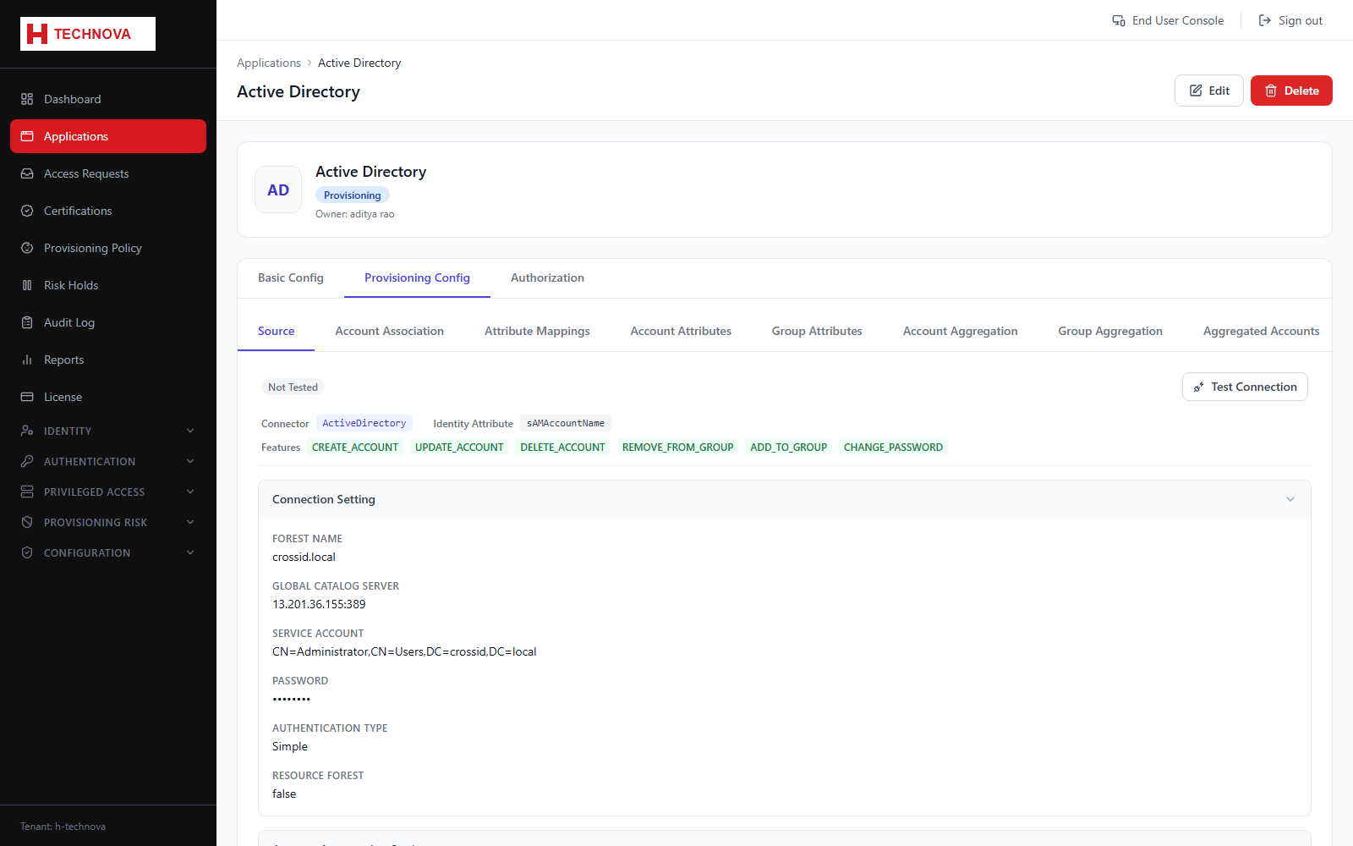Open the Account Association sub-tab
Image resolution: width=1353 pixels, height=846 pixels.
click(x=389, y=331)
